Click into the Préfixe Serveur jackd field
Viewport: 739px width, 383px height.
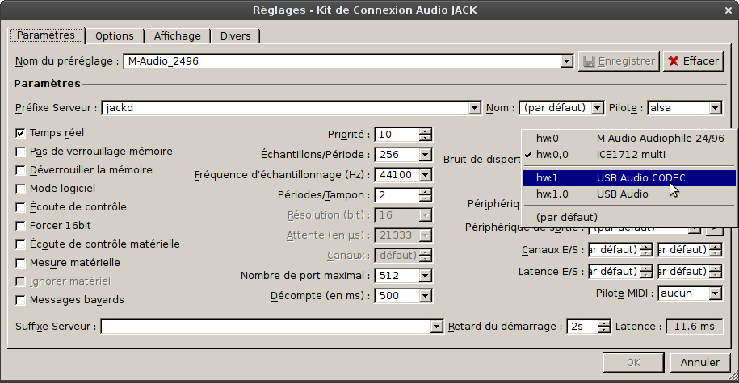pos(286,108)
